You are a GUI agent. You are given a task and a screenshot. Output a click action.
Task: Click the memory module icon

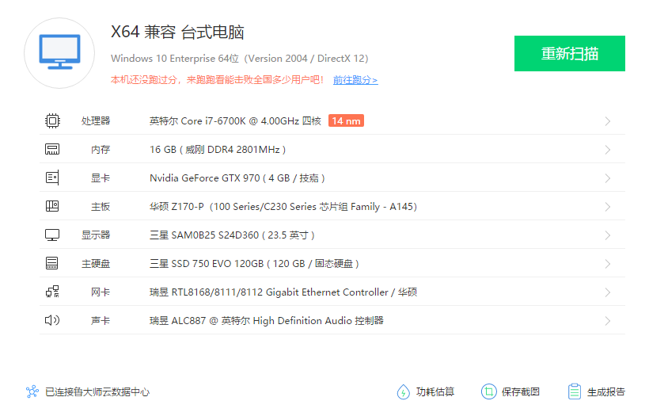(x=52, y=150)
